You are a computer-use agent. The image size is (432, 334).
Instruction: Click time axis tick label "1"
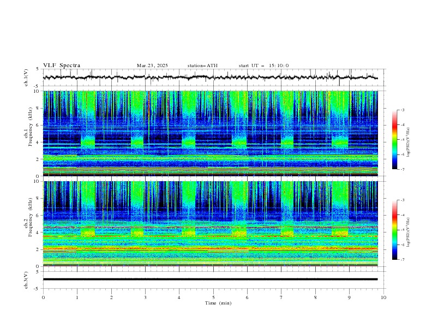coord(77,297)
